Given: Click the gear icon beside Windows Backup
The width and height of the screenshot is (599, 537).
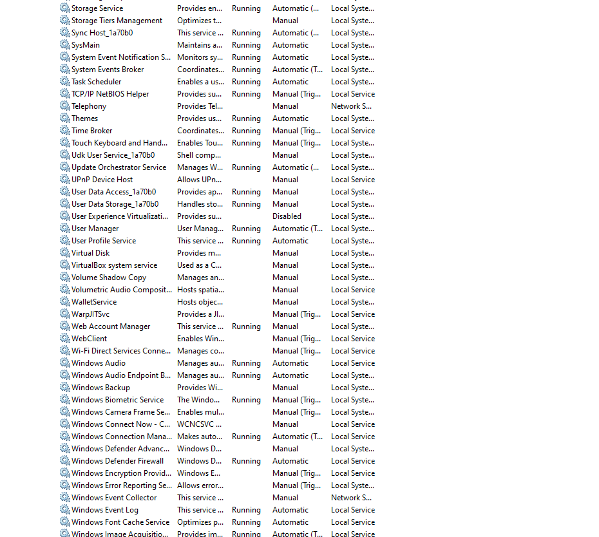Looking at the screenshot, I should (x=65, y=387).
